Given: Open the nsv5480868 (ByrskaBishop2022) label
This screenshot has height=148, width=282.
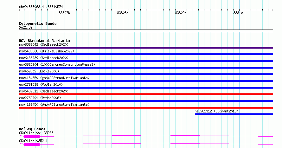Looking at the screenshot, I should click(x=47, y=51).
